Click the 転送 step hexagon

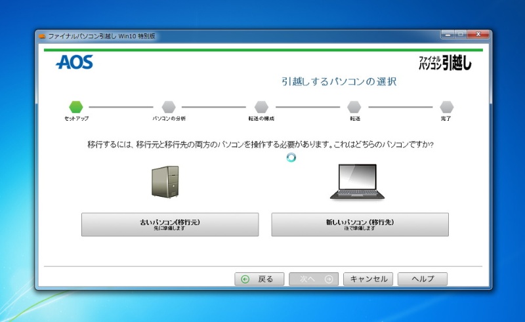[354, 106]
